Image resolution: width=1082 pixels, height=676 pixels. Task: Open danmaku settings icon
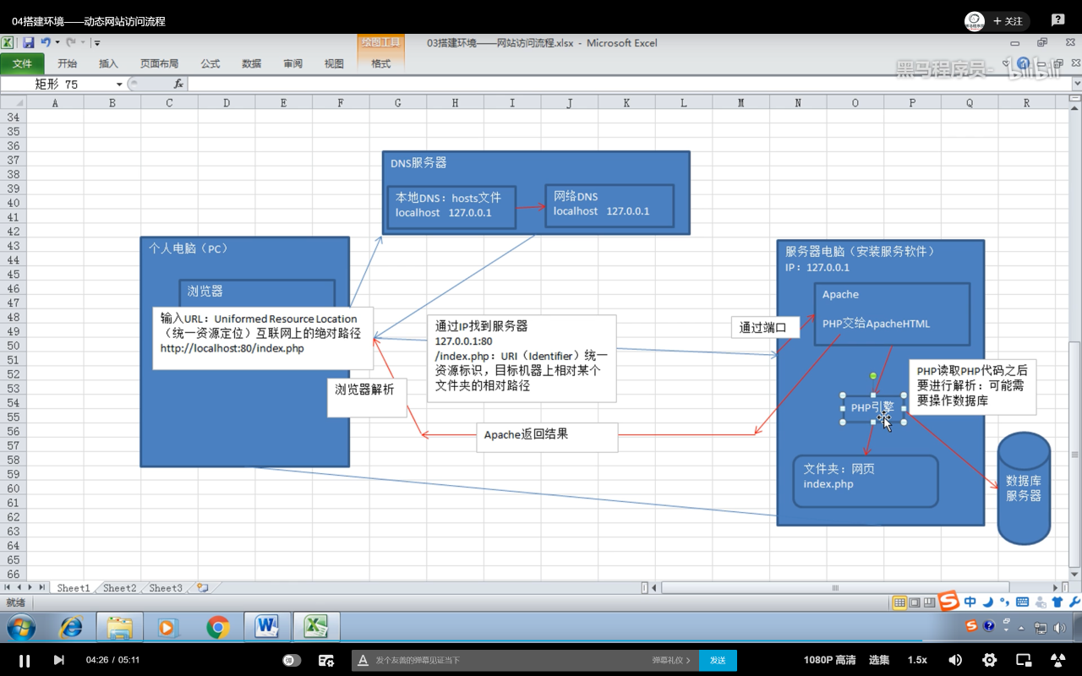point(326,660)
